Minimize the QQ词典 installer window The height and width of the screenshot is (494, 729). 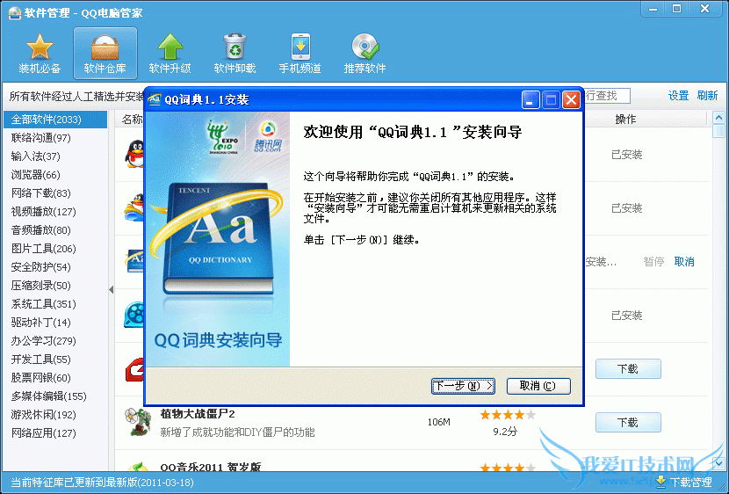(x=530, y=100)
